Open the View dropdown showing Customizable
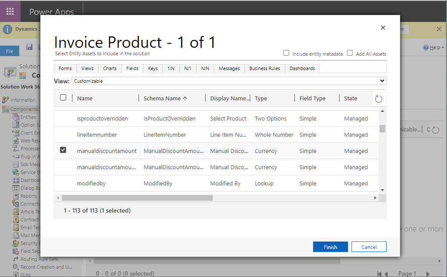Image resolution: width=447 pixels, height=277 pixels. tap(229, 81)
